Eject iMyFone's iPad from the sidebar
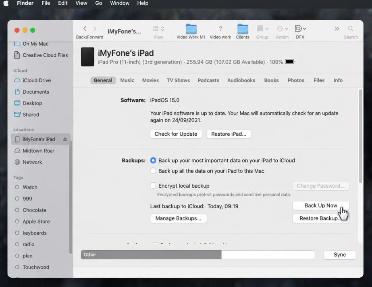The width and height of the screenshot is (372, 287). (x=65, y=139)
